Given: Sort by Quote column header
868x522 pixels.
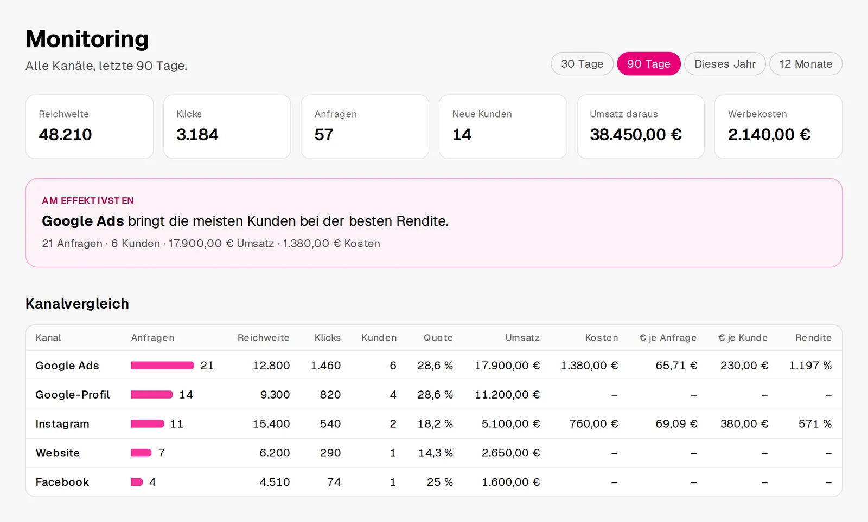Looking at the screenshot, I should pyautogui.click(x=438, y=338).
